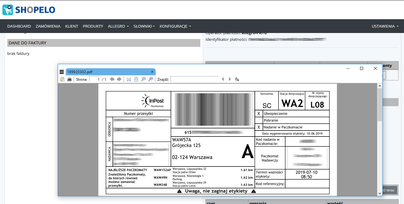The image size is (404, 204).
Task: Go to next page arrow
Action: pyautogui.click(x=119, y=79)
